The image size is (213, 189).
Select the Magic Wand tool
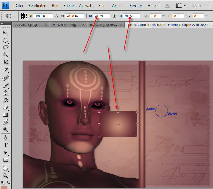coord(5,55)
